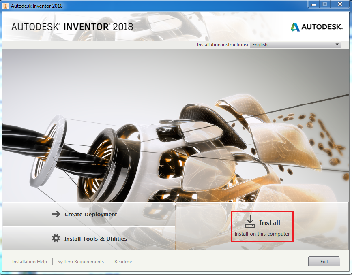Click the 'Installation instructions:' label
This screenshot has height=275, width=352.
point(222,45)
